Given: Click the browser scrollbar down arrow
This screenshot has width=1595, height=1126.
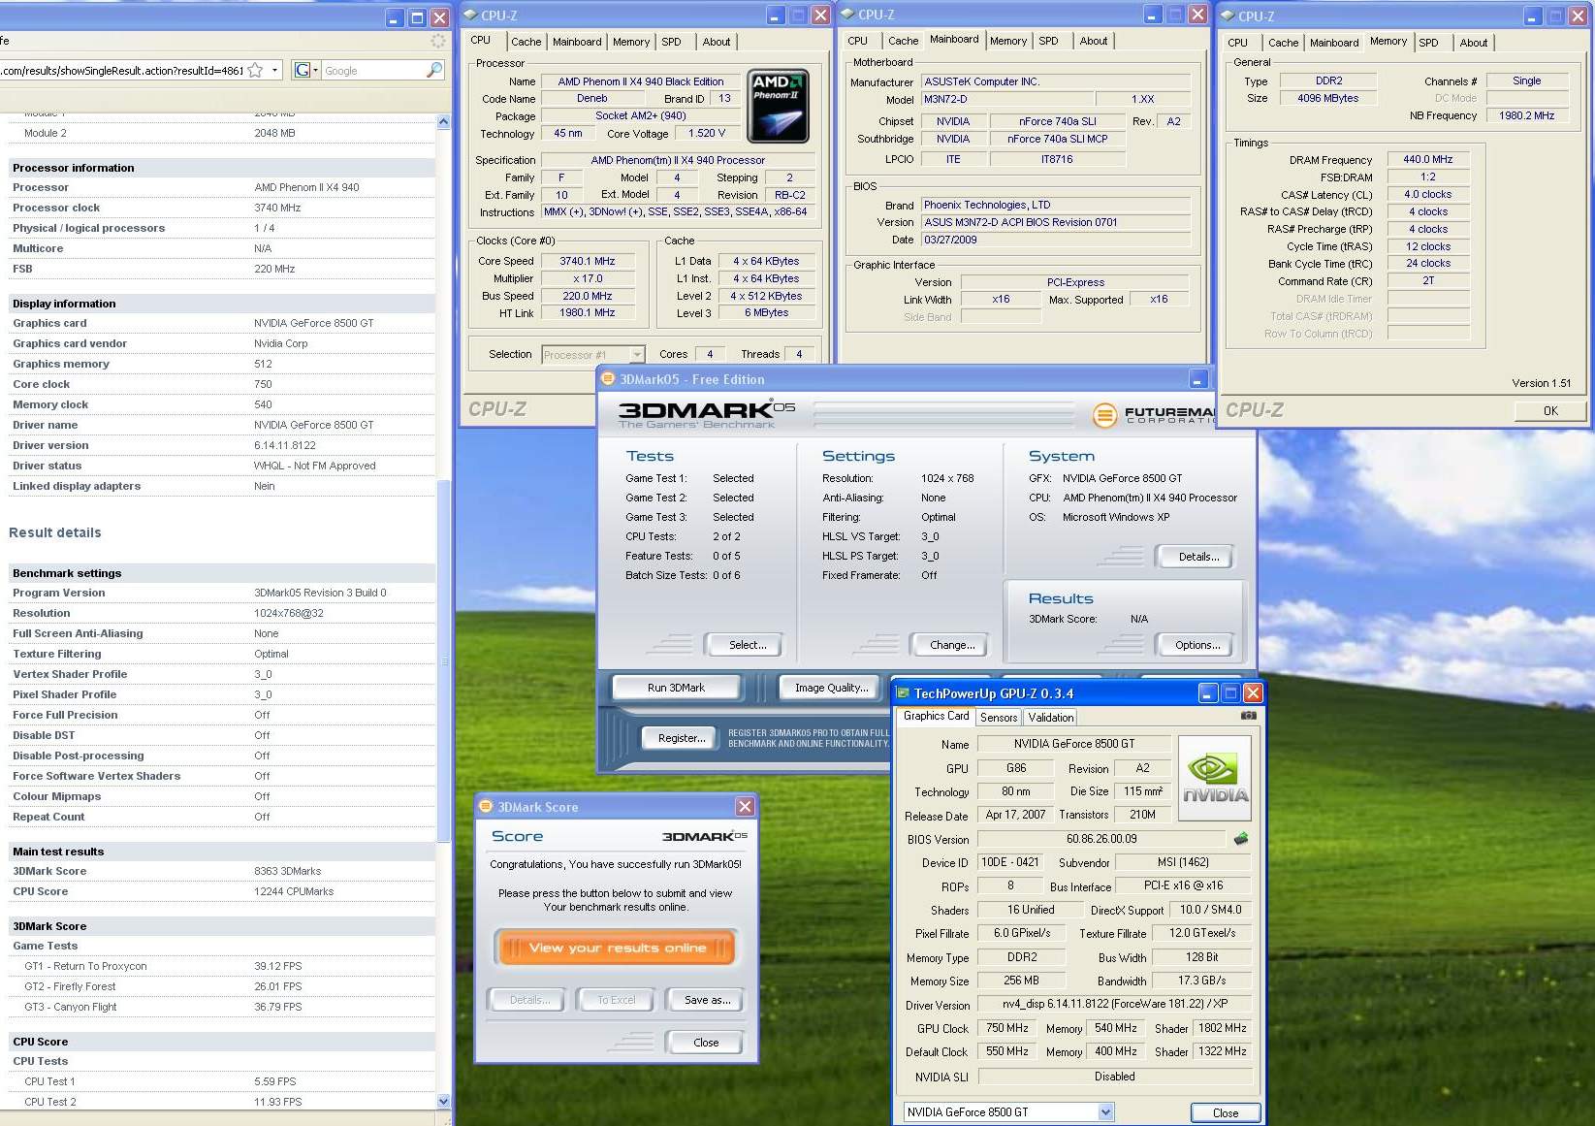Looking at the screenshot, I should (x=443, y=1102).
